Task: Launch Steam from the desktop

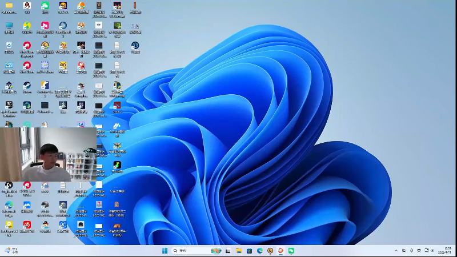Action: (x=27, y=86)
